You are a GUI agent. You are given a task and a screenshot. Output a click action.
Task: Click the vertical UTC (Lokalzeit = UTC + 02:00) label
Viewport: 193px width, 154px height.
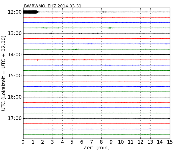(4, 73)
